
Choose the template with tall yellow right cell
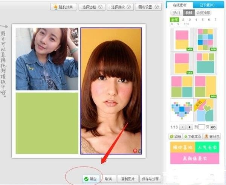click(205, 87)
